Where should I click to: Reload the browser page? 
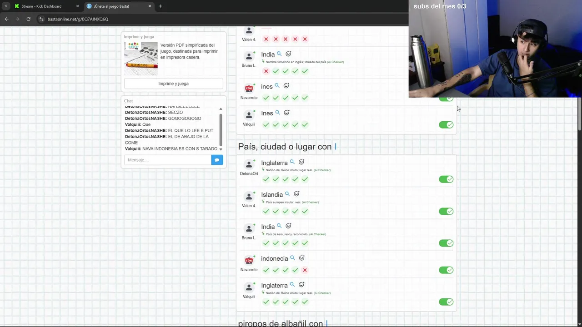pyautogui.click(x=28, y=19)
